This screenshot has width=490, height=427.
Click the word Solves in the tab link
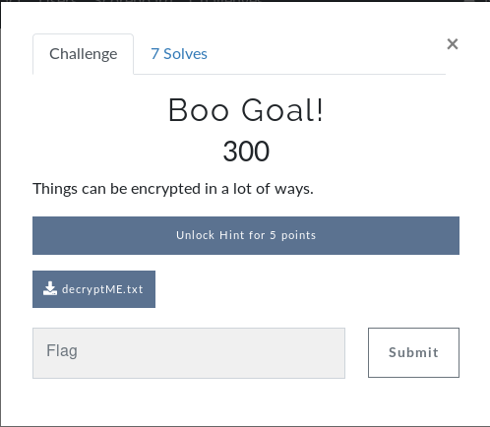pyautogui.click(x=185, y=54)
